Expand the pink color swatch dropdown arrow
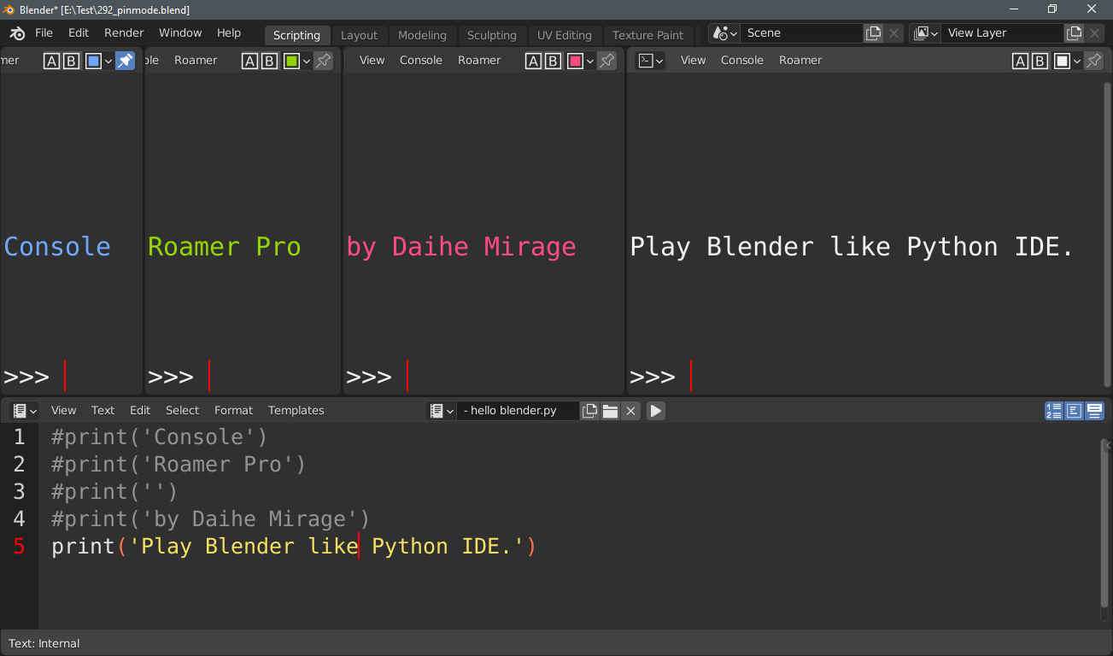 (x=590, y=61)
